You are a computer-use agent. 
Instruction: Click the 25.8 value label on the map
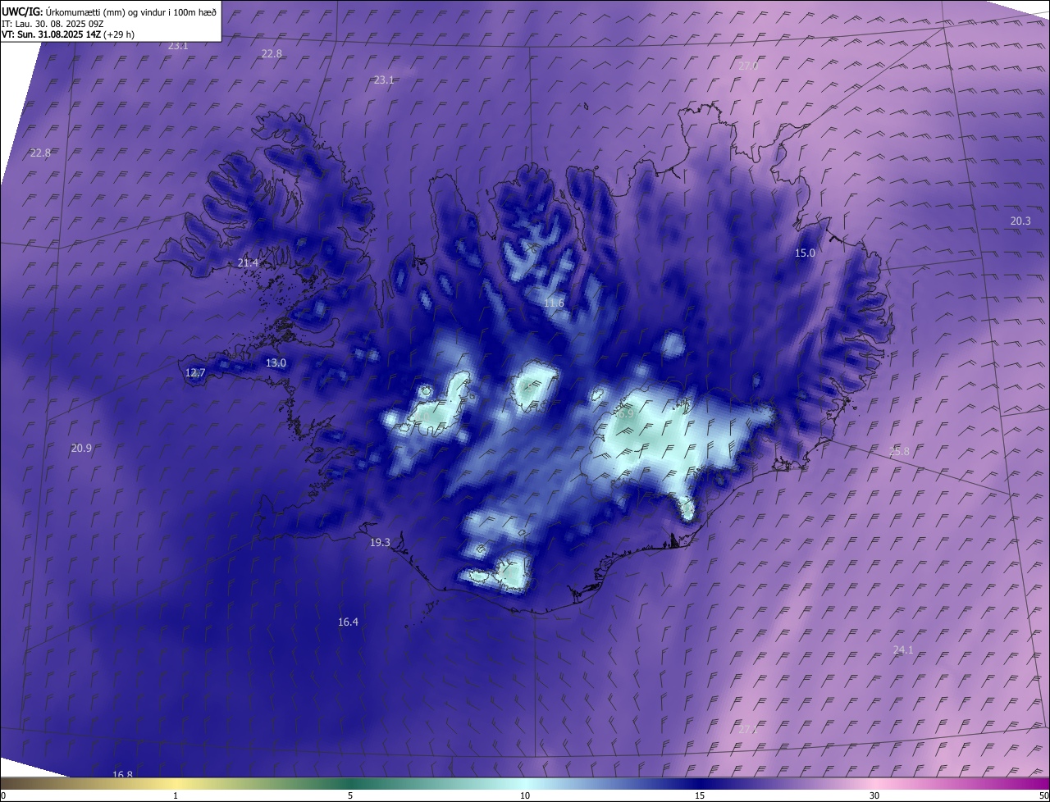tap(899, 452)
